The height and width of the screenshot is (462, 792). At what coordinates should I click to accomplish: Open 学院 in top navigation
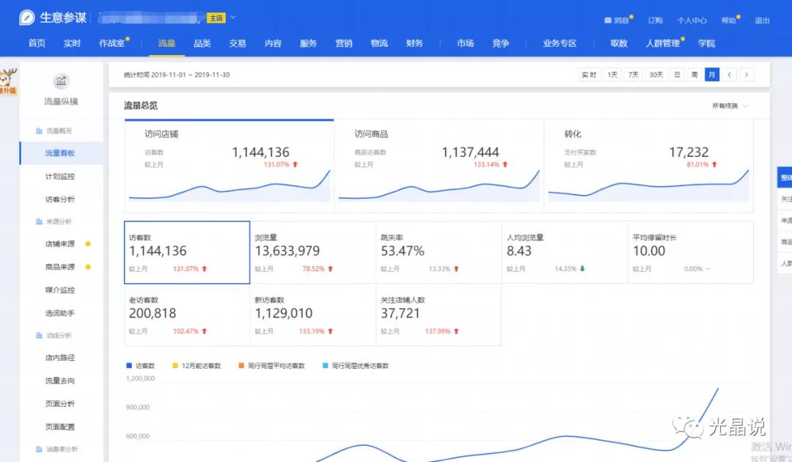(x=707, y=43)
